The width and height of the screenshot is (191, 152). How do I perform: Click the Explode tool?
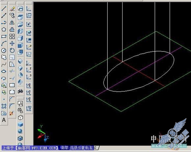point(12,113)
